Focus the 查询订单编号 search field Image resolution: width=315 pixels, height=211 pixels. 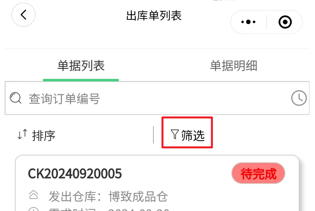coord(157,98)
